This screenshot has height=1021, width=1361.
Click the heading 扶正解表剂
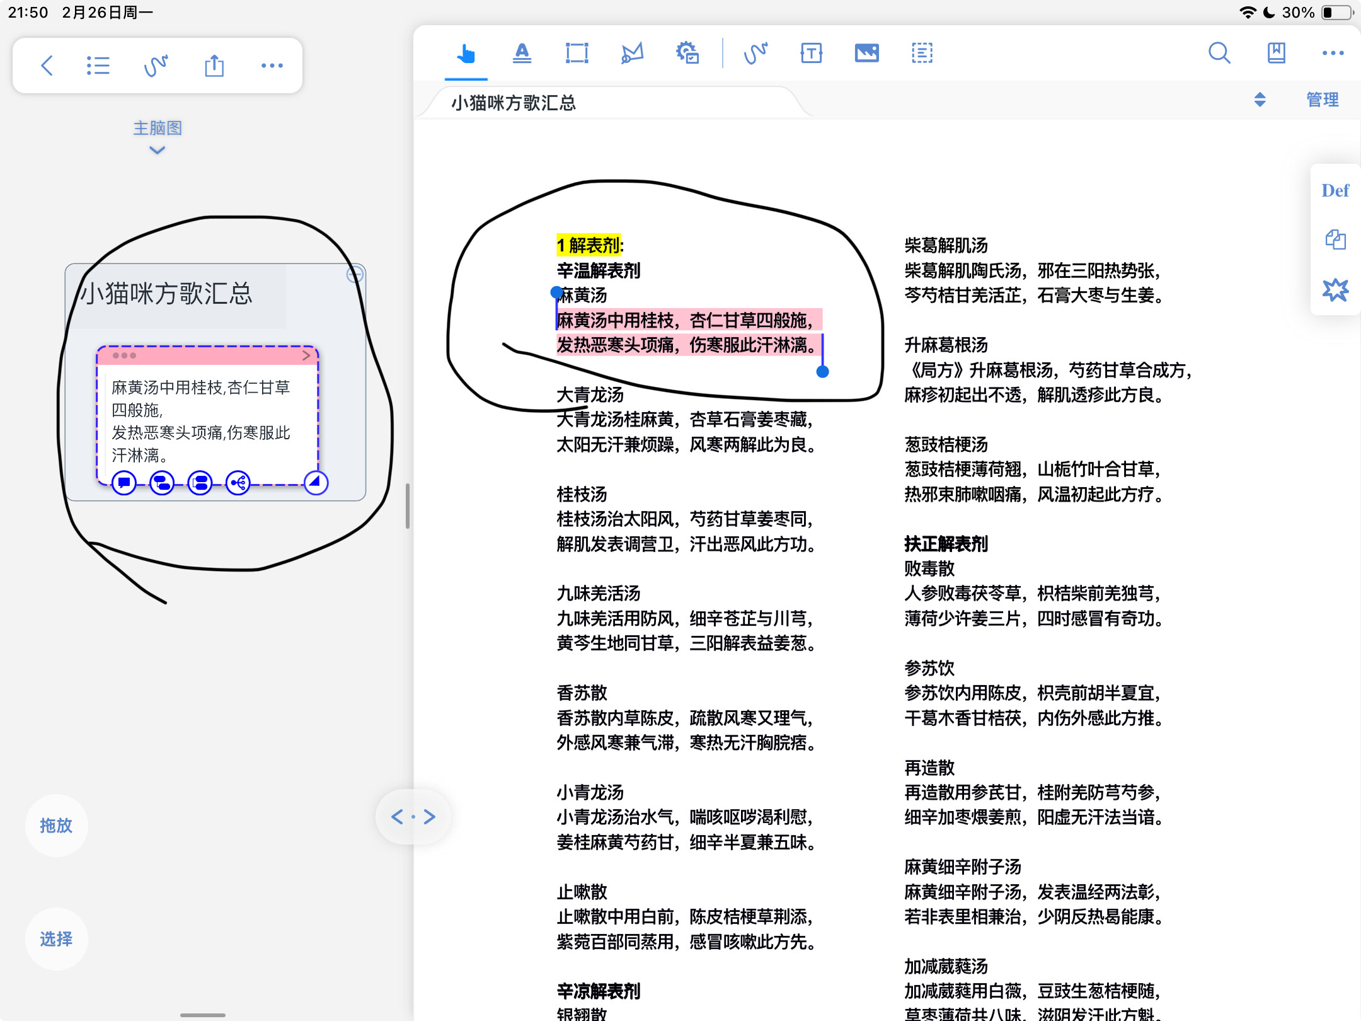(946, 544)
